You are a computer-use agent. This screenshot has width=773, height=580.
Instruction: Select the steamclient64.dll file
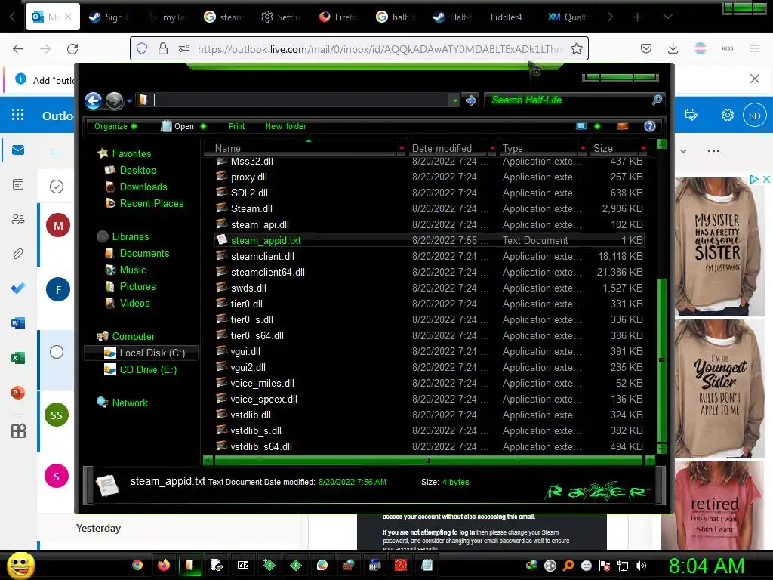tap(429, 272)
